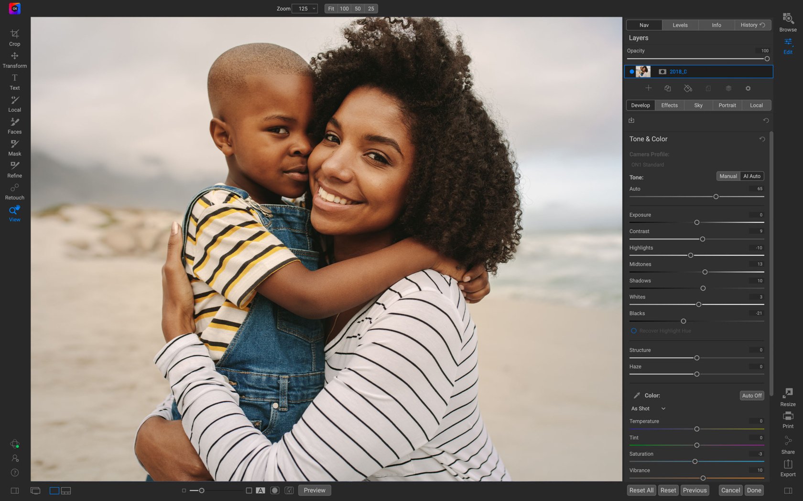Add a new layer with the plus icon
The image size is (803, 501).
(649, 88)
